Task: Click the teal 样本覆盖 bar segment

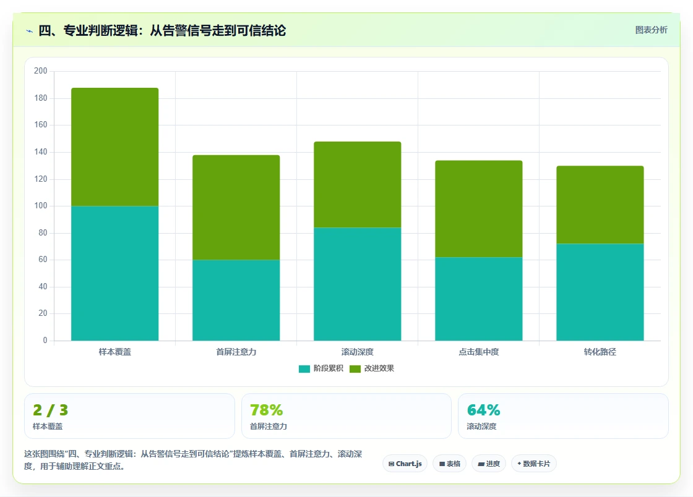Action: (115, 273)
